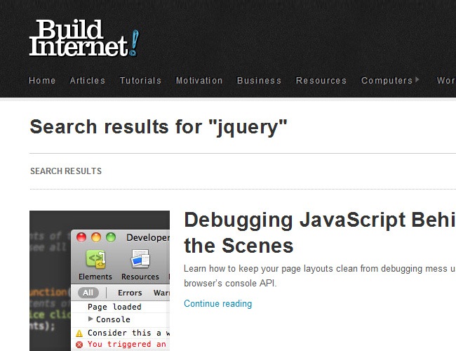Open Debugging JavaScript Behind the Scenes article title
Screen dimensions: 456x351
pyautogui.click(x=320, y=232)
